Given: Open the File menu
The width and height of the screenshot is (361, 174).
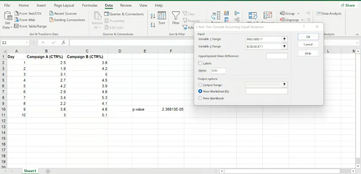Looking at the screenshot, I should pos(7,5).
